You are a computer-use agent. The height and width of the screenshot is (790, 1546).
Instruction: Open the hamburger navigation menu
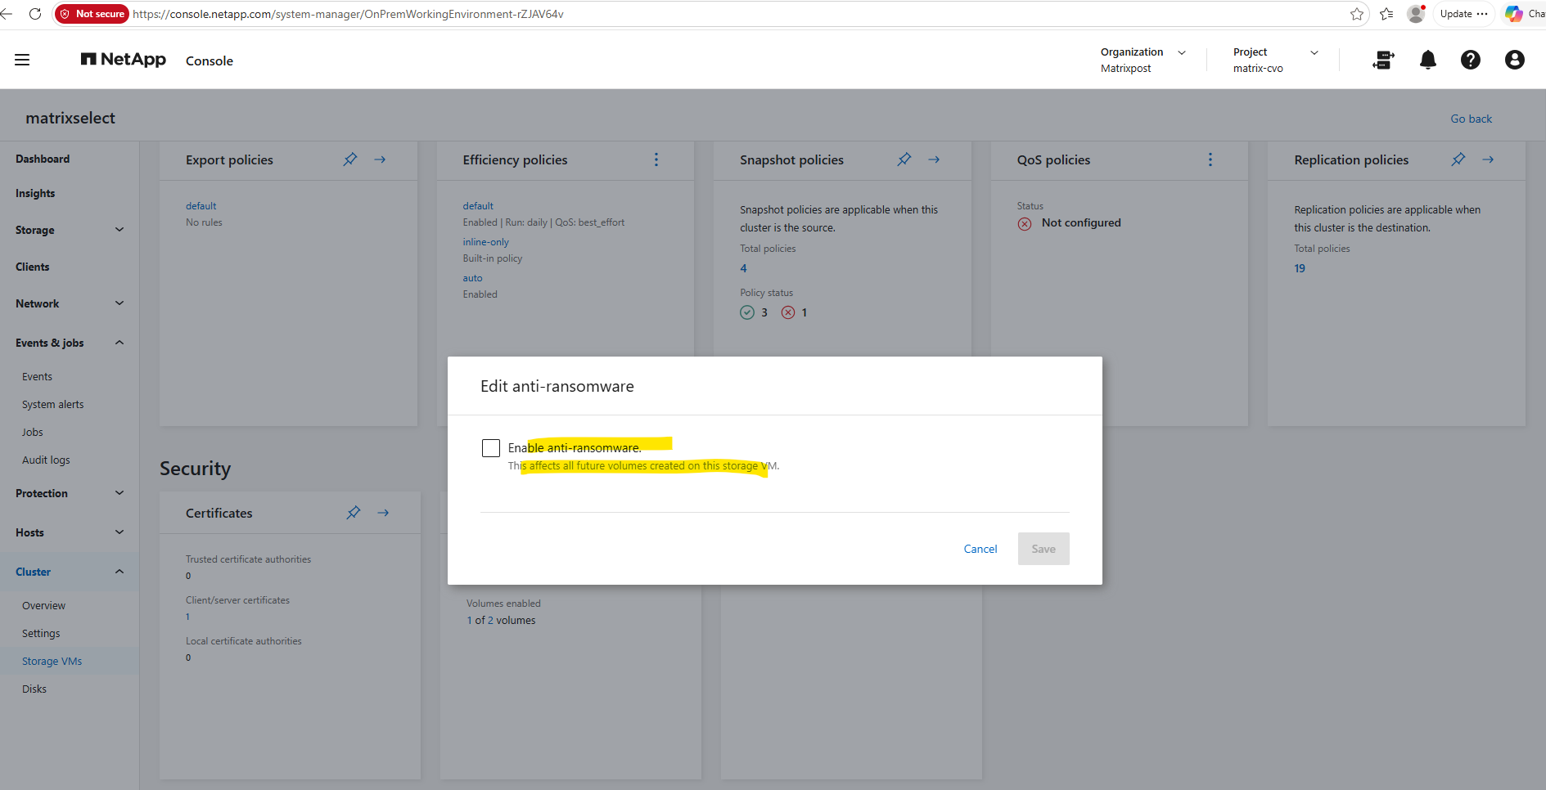(22, 60)
